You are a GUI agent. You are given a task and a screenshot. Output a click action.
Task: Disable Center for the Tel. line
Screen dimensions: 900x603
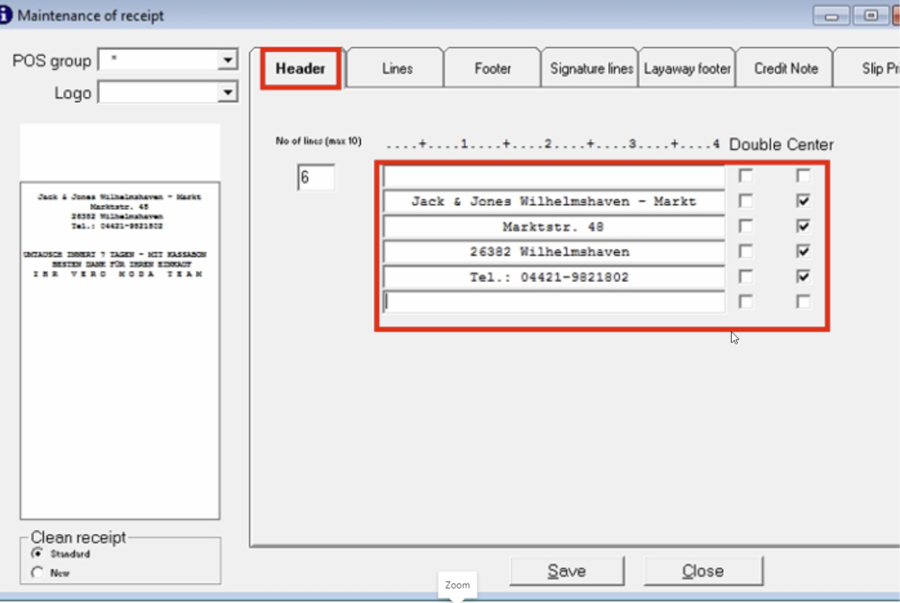[803, 276]
